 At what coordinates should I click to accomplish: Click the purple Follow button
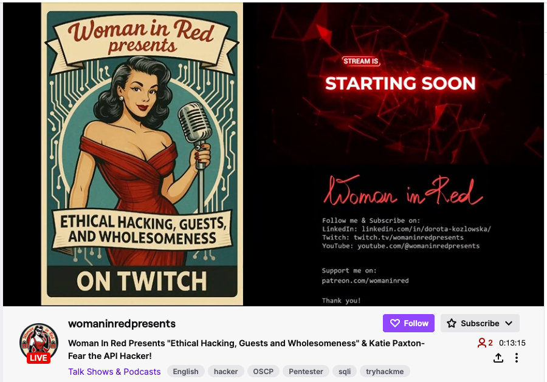(408, 323)
